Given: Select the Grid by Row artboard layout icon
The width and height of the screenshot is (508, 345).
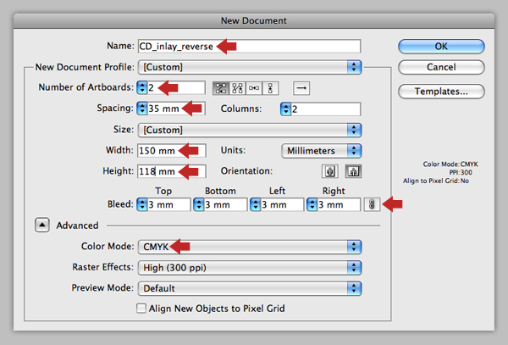Looking at the screenshot, I should coord(221,88).
